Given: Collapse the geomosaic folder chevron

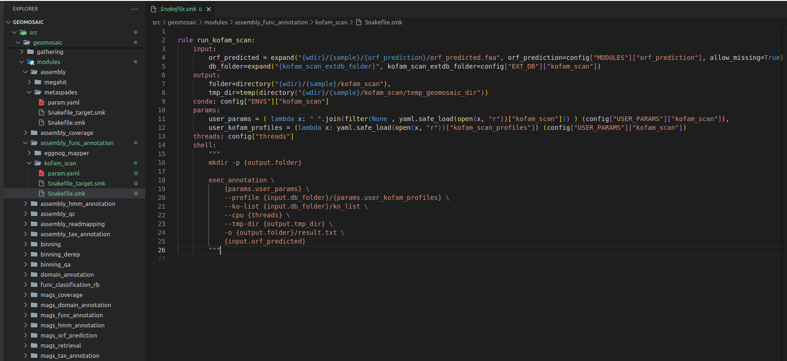Looking at the screenshot, I should (18, 42).
